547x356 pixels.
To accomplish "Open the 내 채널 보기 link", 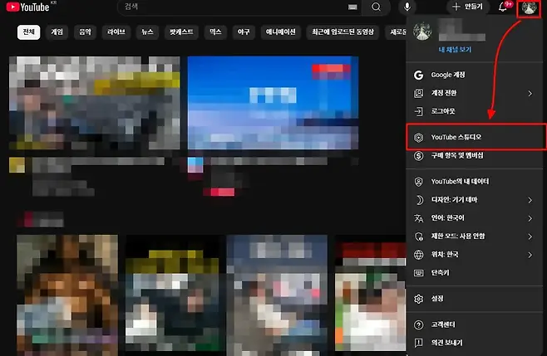I will coord(455,50).
